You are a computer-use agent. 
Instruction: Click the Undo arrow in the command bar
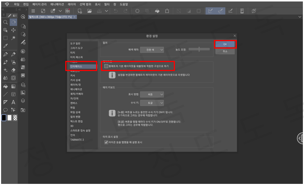pyautogui.click(x=116, y=11)
